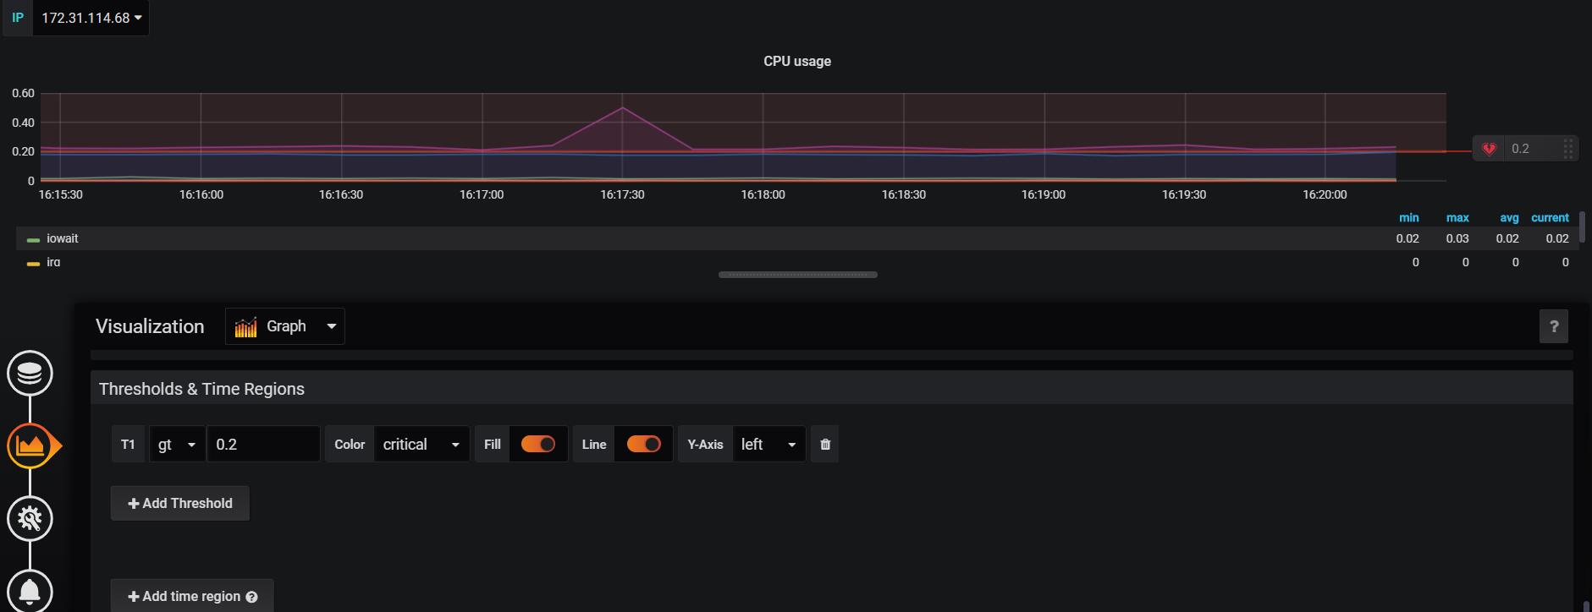Click the threshold value 0.2 field

pos(262,445)
